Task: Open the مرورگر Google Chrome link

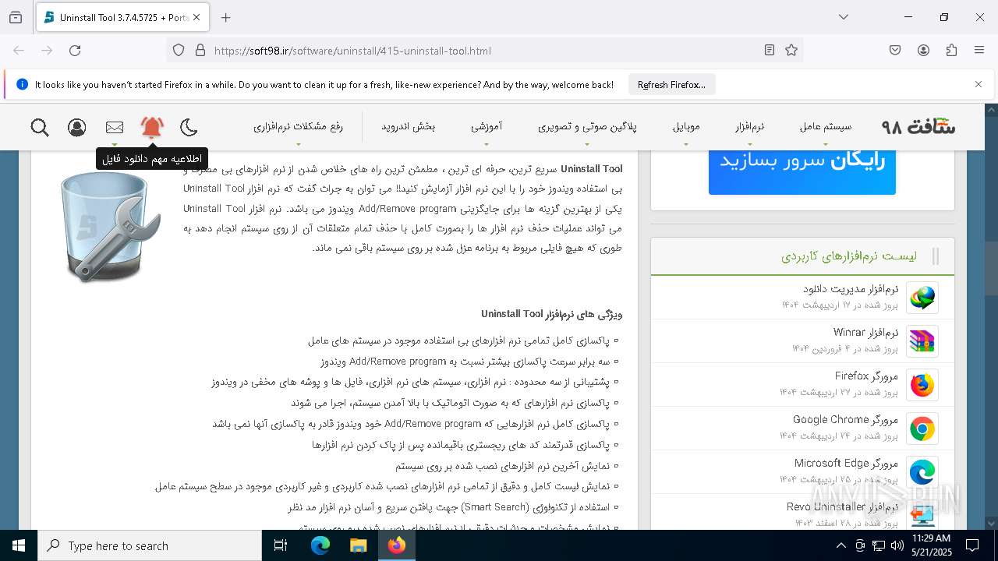Action: tap(846, 420)
